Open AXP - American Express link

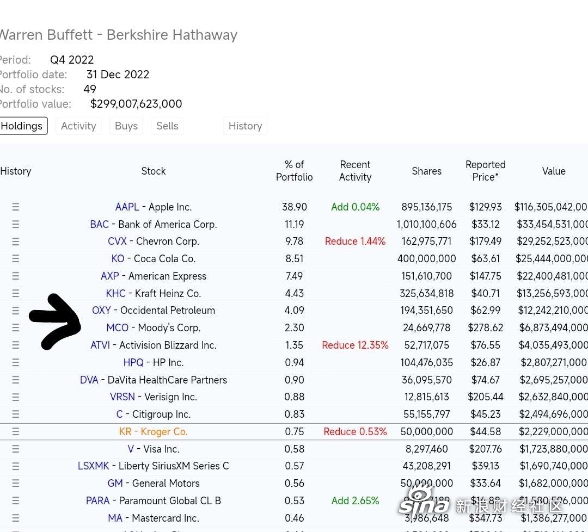(x=154, y=276)
